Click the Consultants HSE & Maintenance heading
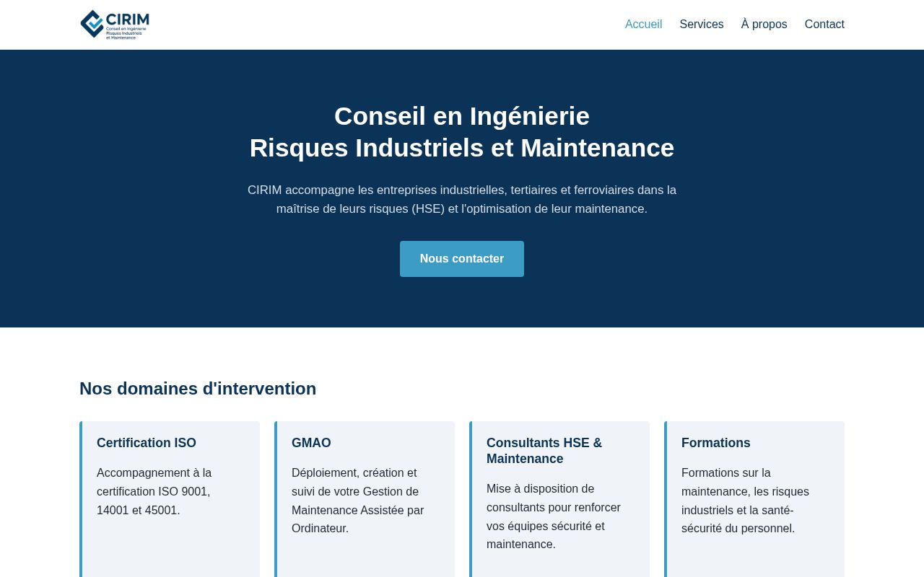Screen dimensions: 924x577 pos(544,451)
